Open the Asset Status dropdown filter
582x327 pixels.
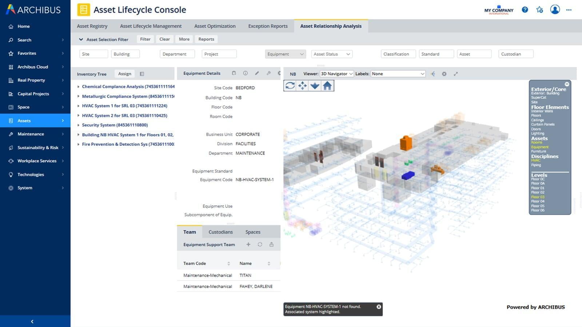click(x=331, y=54)
